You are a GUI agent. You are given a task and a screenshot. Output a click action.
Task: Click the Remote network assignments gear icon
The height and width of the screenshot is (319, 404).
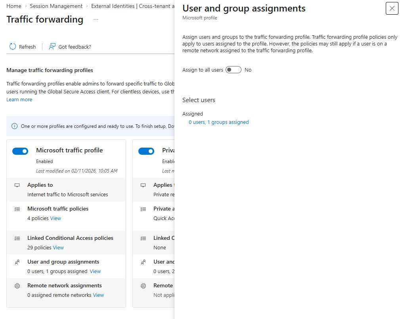pos(17,286)
